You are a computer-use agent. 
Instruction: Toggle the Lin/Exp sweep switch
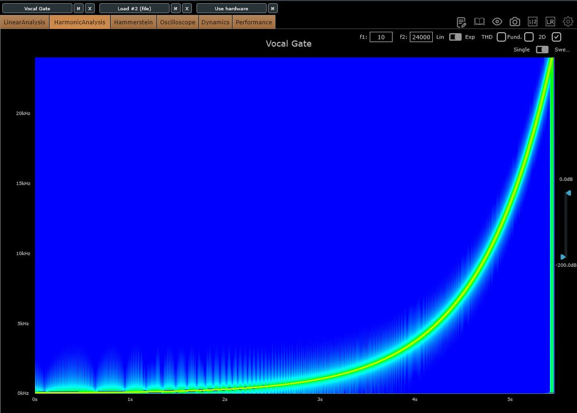click(x=455, y=37)
